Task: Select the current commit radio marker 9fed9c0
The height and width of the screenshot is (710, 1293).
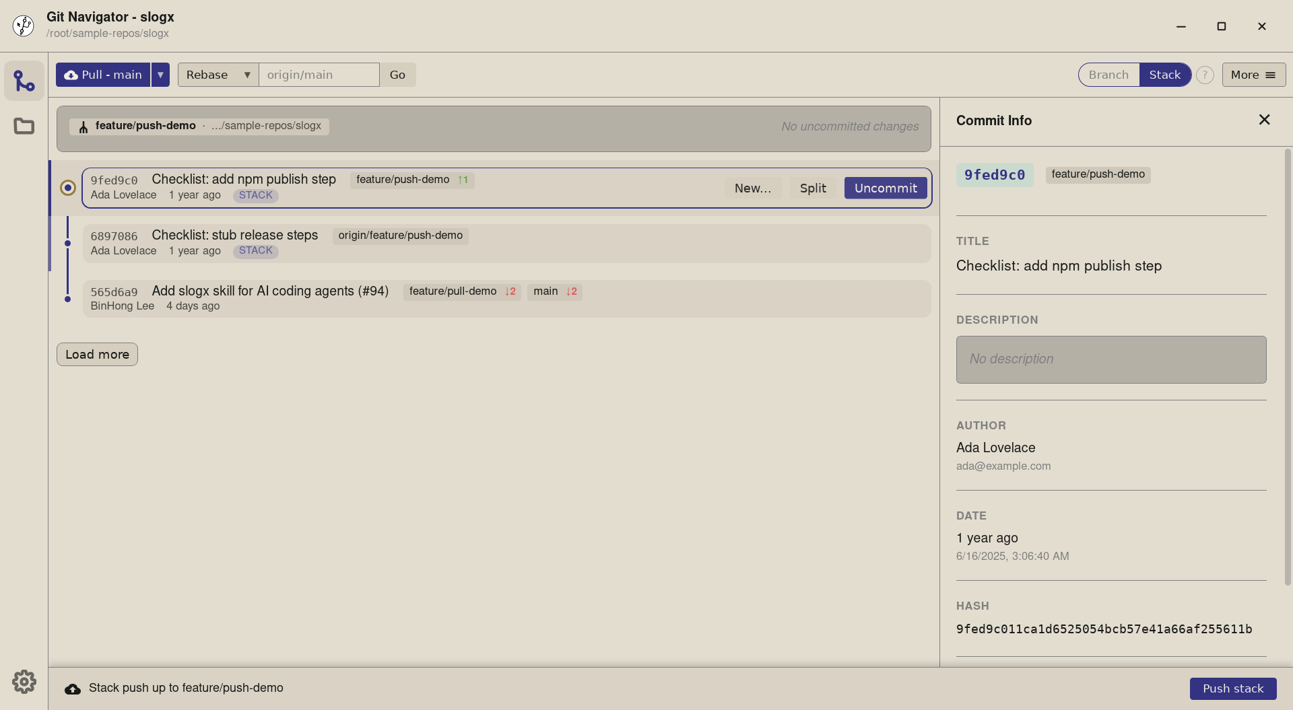Action: pos(68,188)
